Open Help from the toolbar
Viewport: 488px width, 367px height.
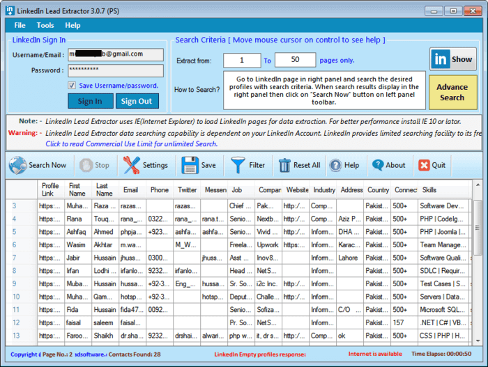point(335,165)
